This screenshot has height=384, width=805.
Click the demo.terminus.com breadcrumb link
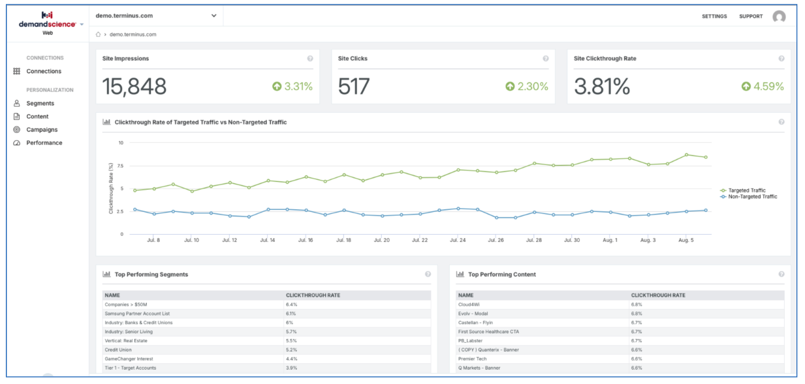(x=133, y=34)
